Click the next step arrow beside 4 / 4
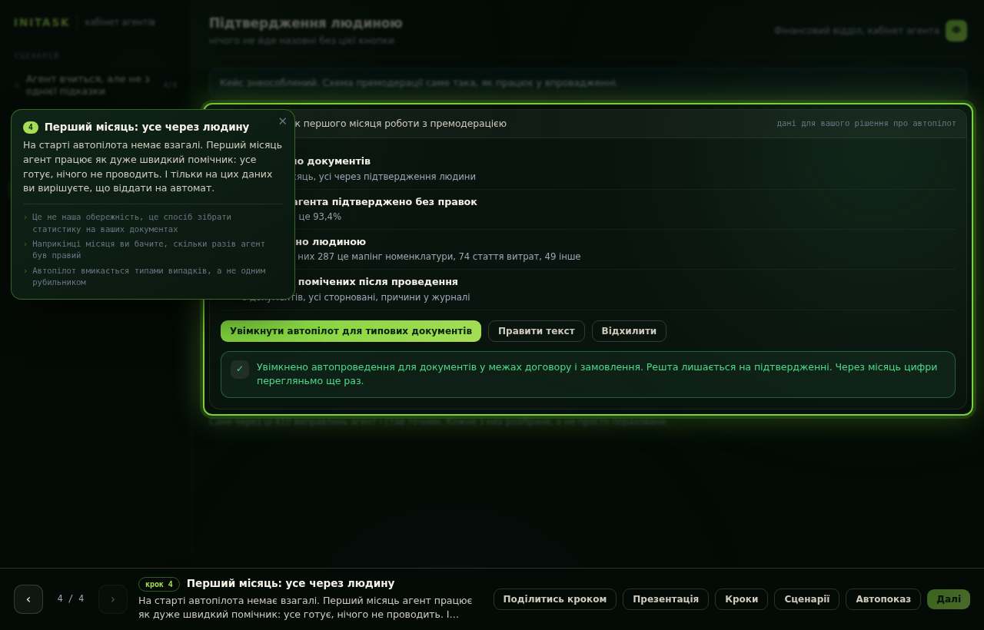The width and height of the screenshot is (984, 630). click(113, 599)
